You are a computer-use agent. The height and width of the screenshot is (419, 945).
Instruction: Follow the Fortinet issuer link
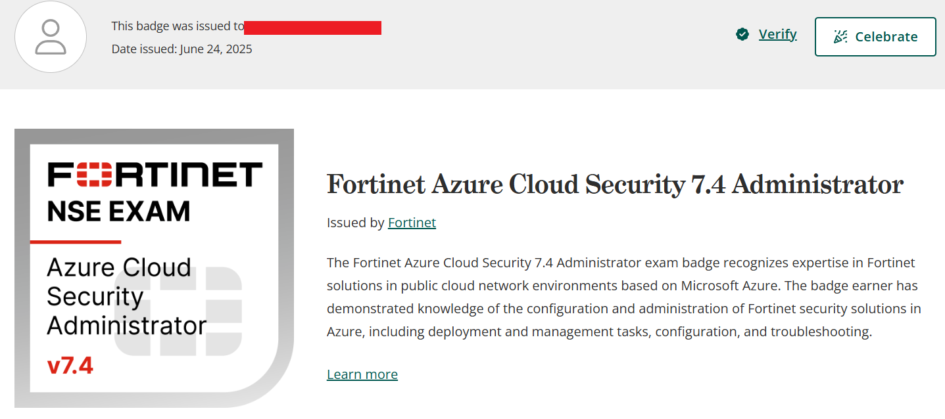tap(412, 223)
